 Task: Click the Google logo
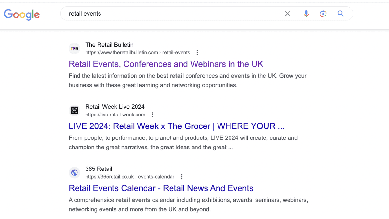click(22, 14)
